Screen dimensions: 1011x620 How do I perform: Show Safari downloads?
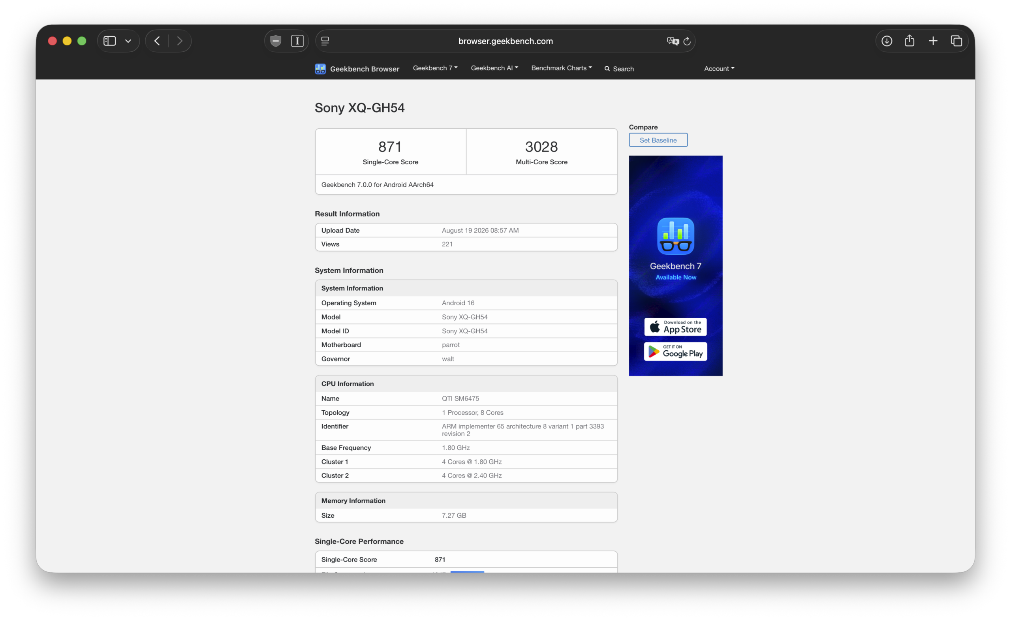(887, 41)
